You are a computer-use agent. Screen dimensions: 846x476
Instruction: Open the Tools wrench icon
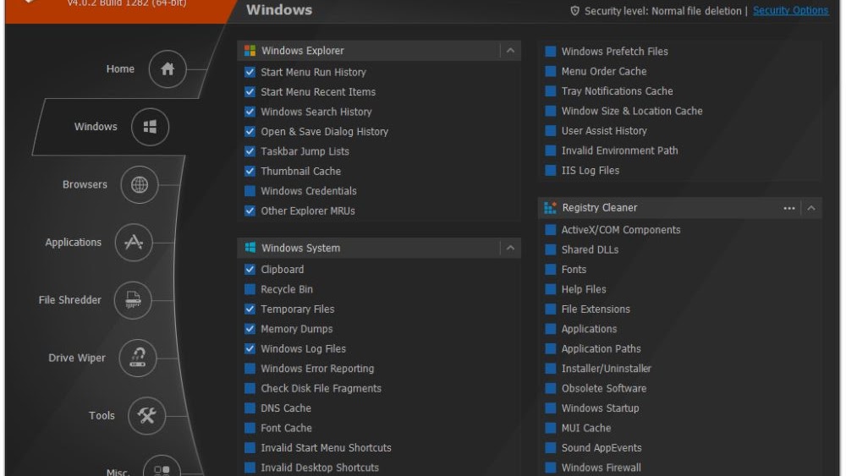pos(146,416)
